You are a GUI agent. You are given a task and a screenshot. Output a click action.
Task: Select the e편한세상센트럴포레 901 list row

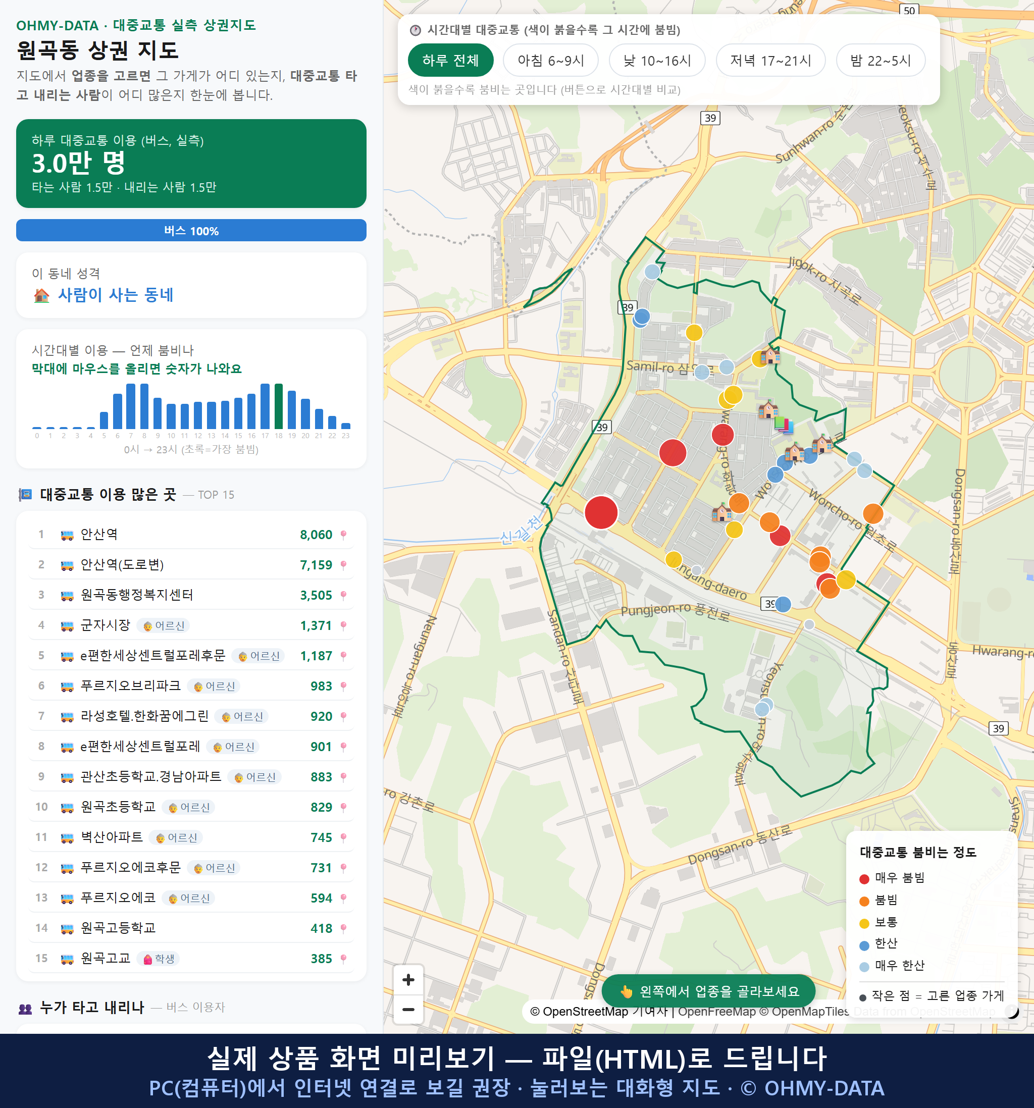point(191,747)
